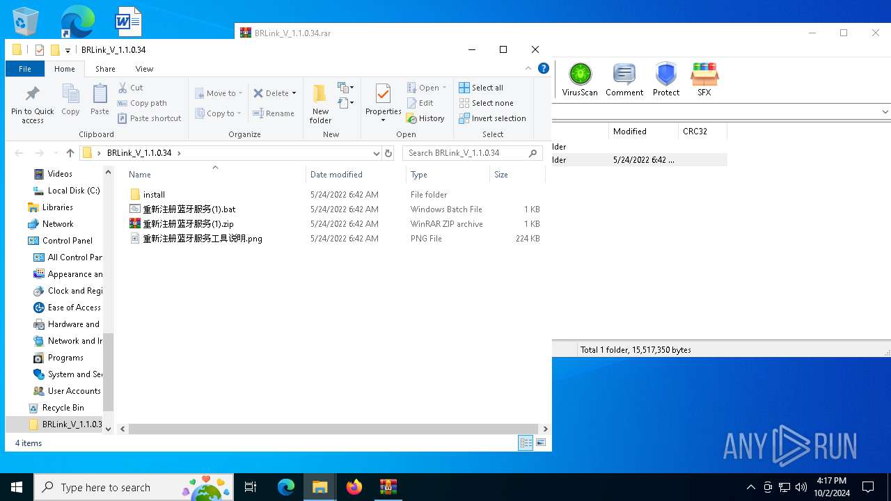The height and width of the screenshot is (501, 891).
Task: Click the Search BRLink_V_1.1.0.34 field
Action: (x=472, y=153)
